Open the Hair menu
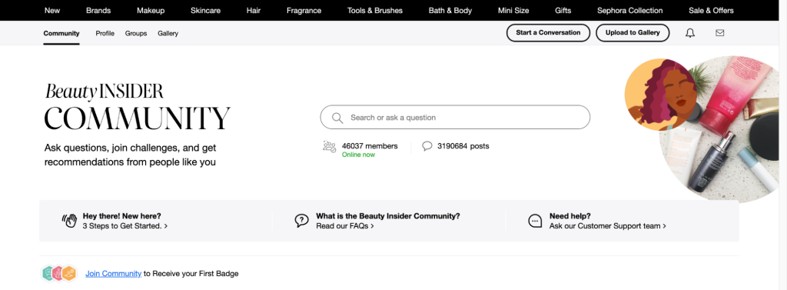787x290 pixels. (x=254, y=11)
